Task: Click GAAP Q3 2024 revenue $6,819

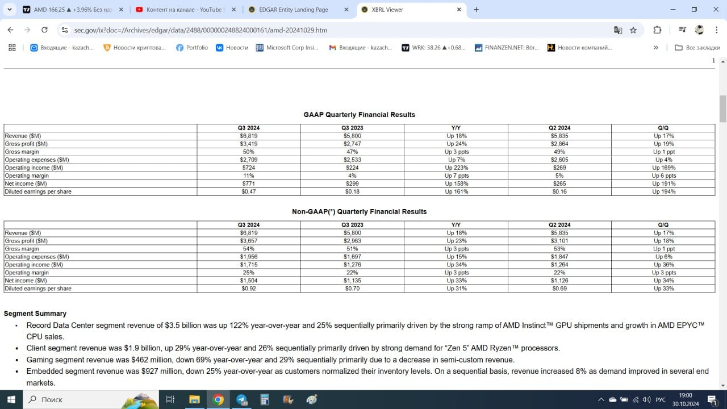Action: [249, 136]
